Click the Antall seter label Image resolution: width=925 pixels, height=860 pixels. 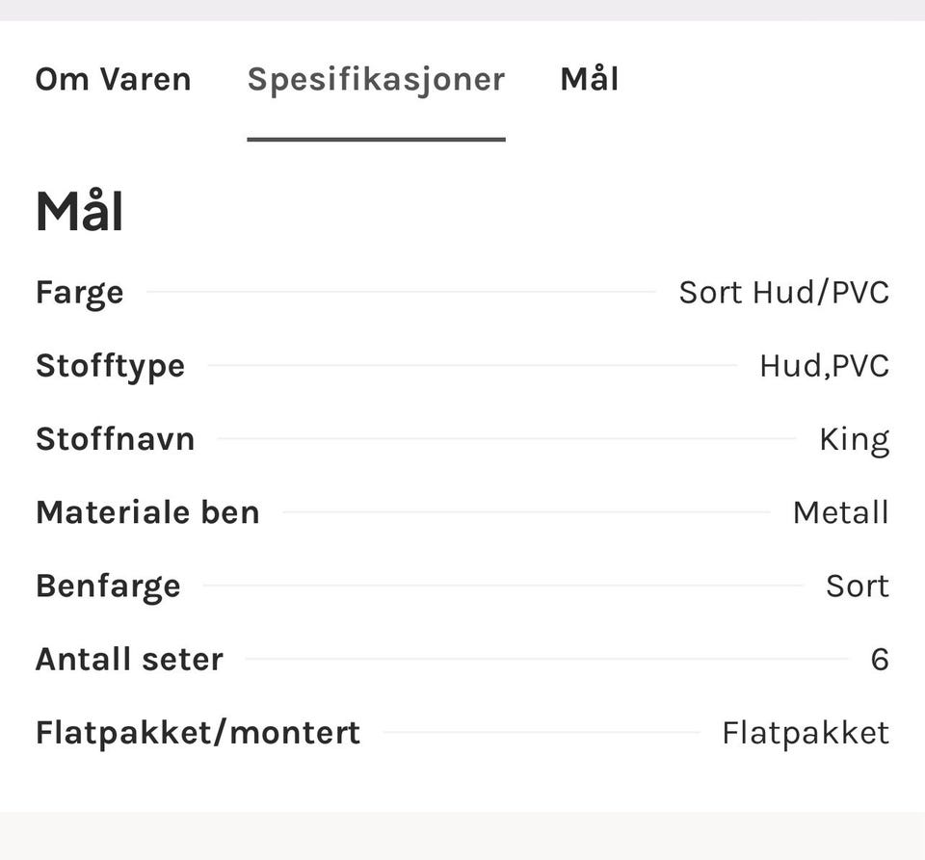[x=129, y=660]
